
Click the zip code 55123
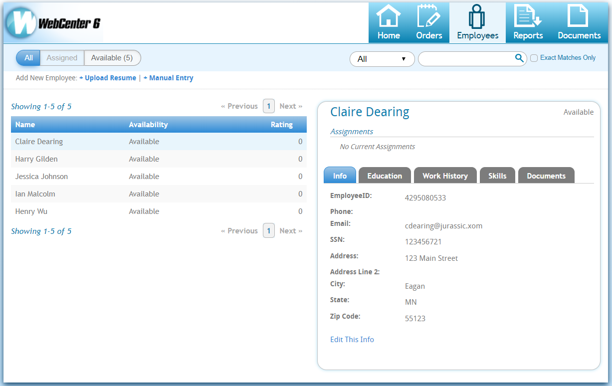[415, 318]
